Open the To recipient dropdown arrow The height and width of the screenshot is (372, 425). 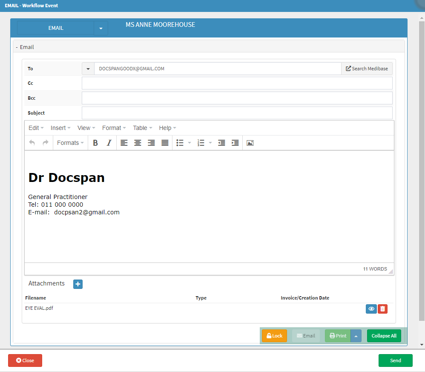click(88, 69)
